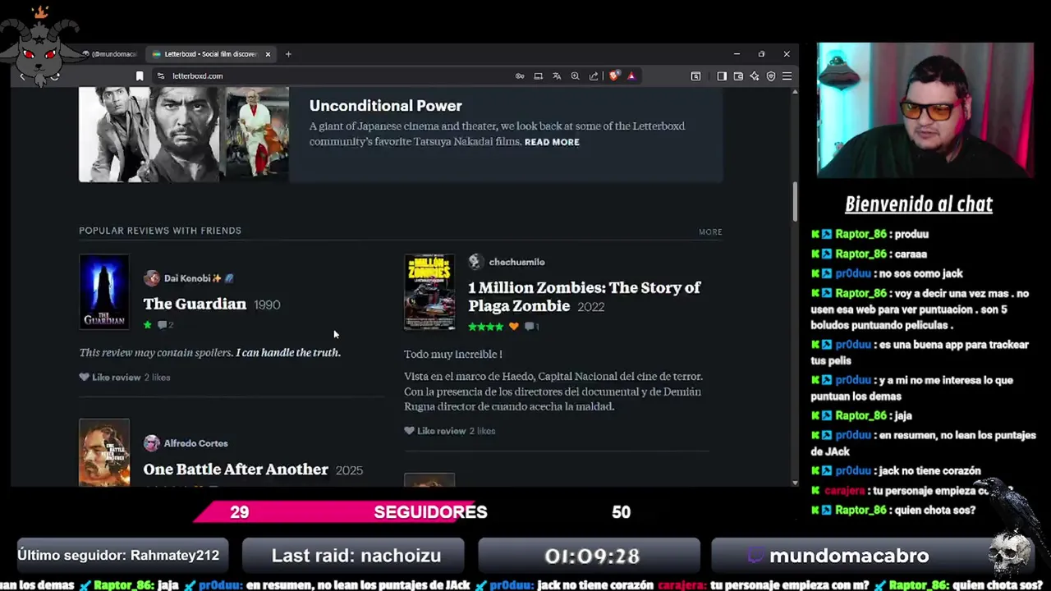The image size is (1051, 591).
Task: Toggle the browser sidebar panel icon
Action: click(x=722, y=76)
